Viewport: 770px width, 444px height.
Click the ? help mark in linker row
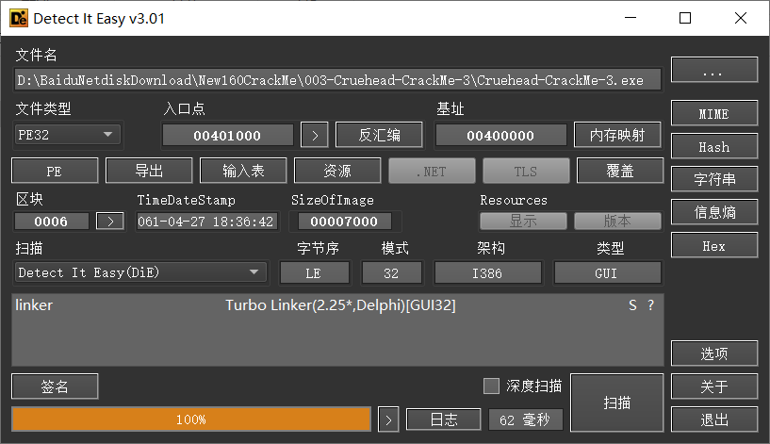[x=650, y=305]
